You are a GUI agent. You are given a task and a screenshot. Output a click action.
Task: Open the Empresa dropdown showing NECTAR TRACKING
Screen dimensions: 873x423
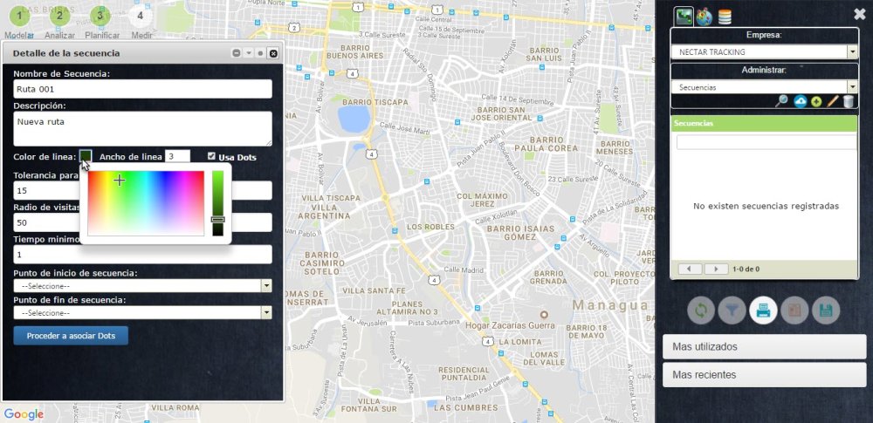[x=765, y=51]
